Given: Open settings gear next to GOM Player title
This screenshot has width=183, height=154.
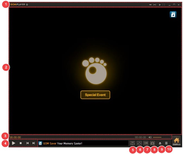Looking at the screenshot, I should 27,5.
